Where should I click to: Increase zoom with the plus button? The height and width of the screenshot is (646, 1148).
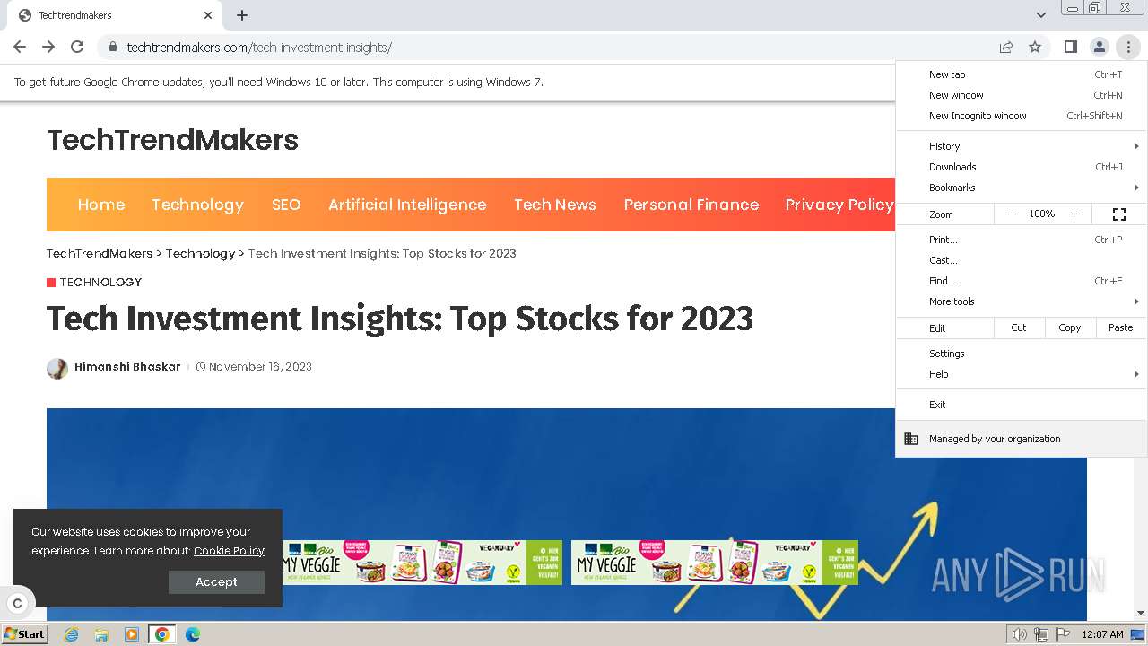click(1074, 214)
